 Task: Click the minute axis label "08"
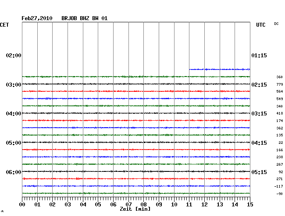coord(143,205)
